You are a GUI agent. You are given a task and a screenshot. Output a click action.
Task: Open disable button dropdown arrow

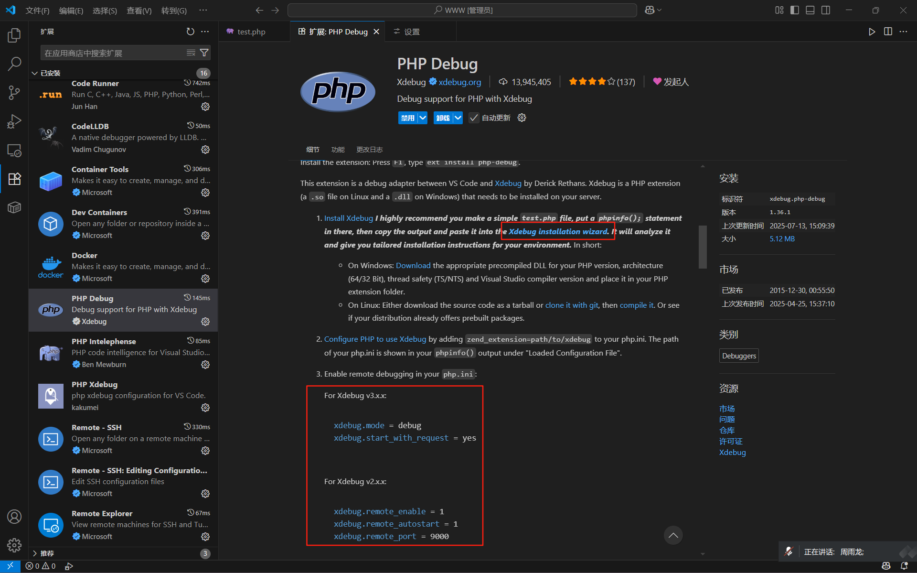[x=423, y=118]
